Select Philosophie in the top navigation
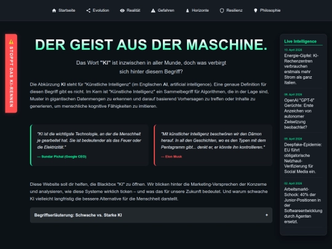The width and height of the screenshot is (332, 249). (x=267, y=10)
